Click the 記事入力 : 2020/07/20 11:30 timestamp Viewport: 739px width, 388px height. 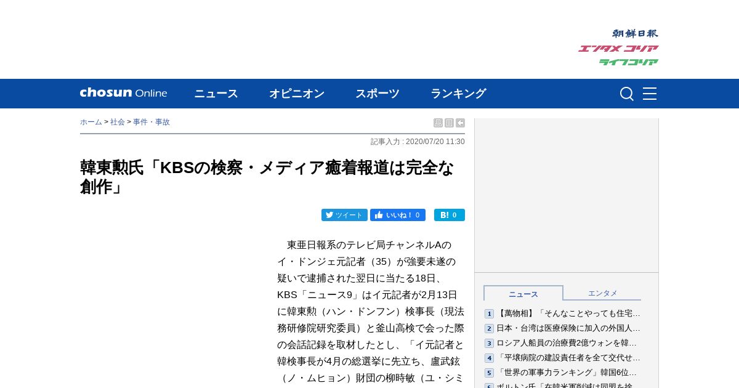click(418, 142)
